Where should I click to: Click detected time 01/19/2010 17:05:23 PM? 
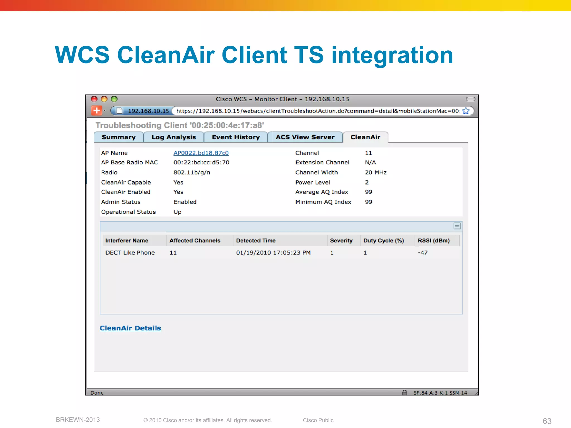[273, 252]
